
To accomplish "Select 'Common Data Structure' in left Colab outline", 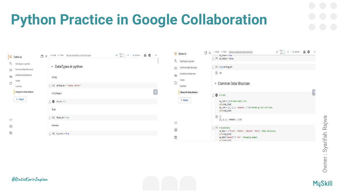I will click(25, 69).
